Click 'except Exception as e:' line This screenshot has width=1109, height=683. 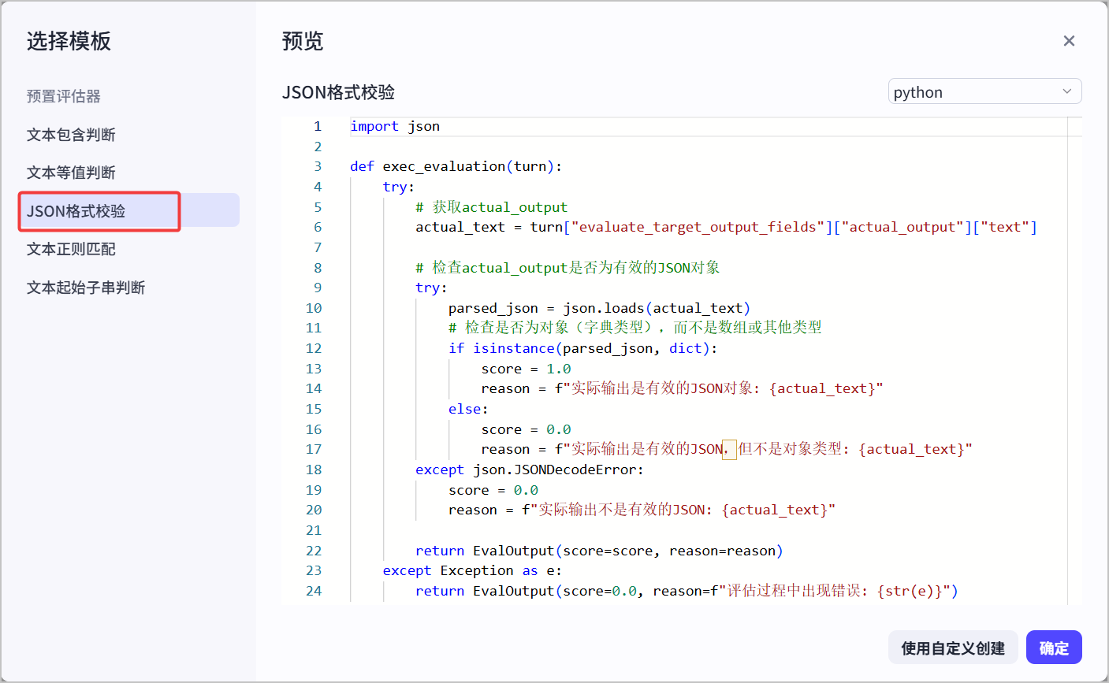[472, 570]
